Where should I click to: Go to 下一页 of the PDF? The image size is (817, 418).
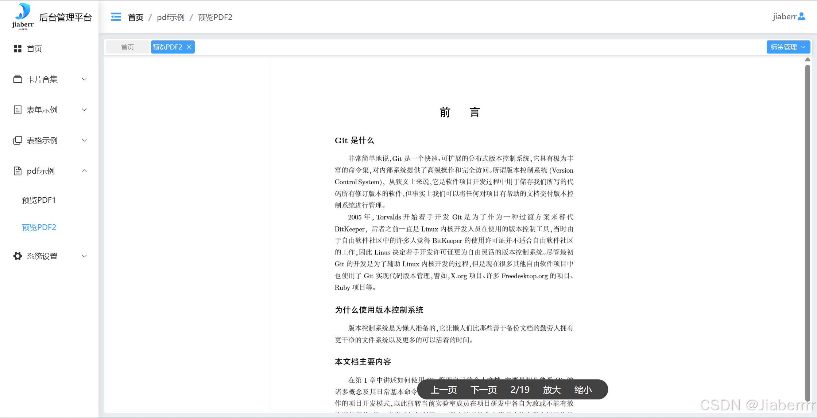pyautogui.click(x=484, y=390)
